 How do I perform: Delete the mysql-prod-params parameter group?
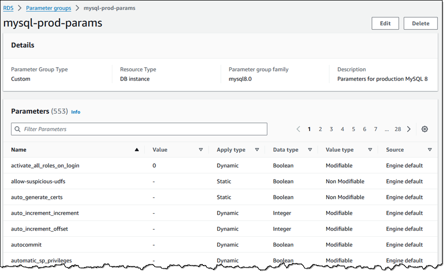[x=420, y=23]
